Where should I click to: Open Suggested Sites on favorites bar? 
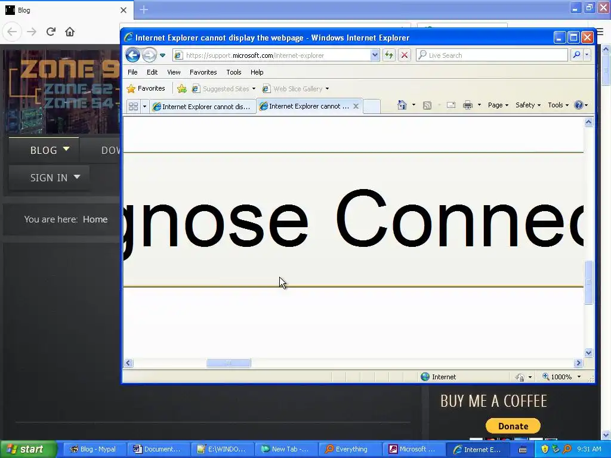coord(224,89)
